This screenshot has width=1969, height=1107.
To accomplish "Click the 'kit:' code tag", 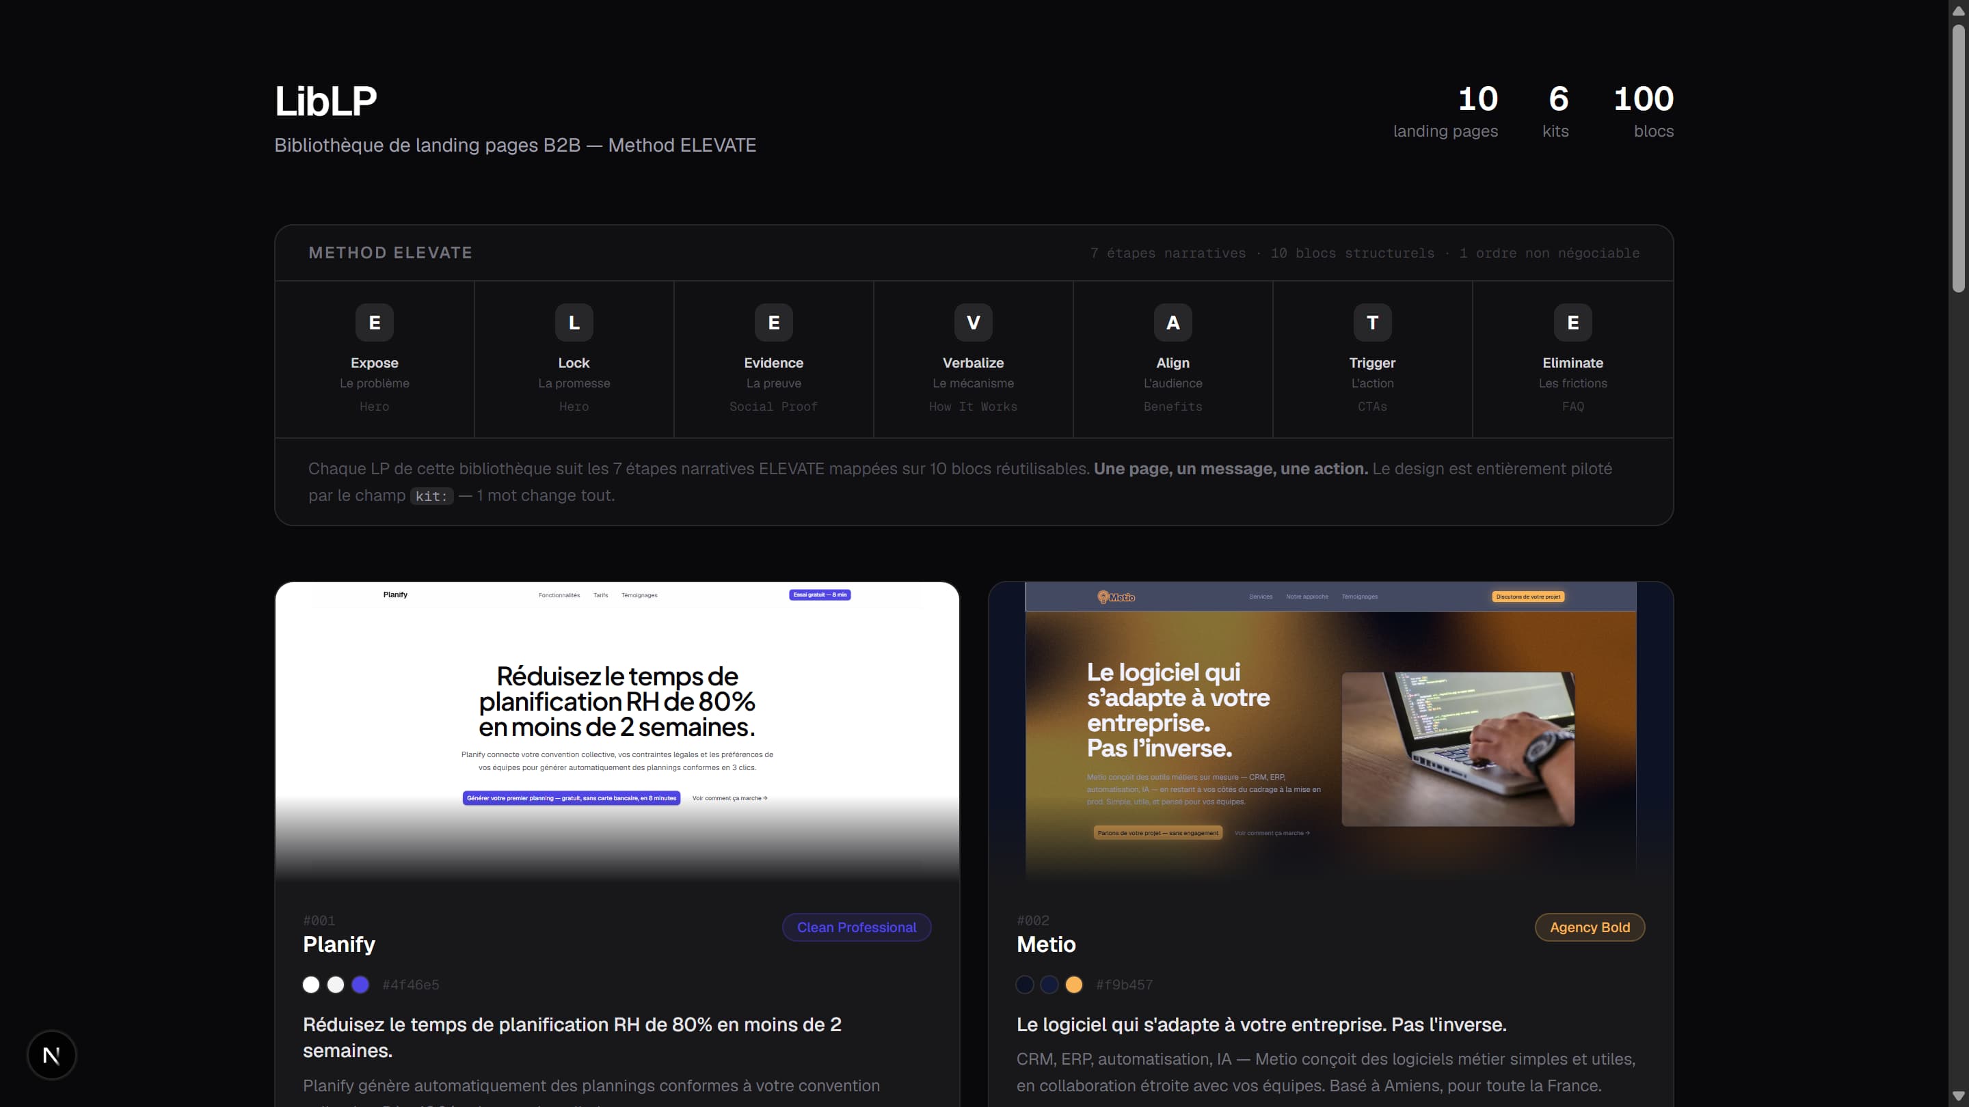I will click(x=432, y=497).
